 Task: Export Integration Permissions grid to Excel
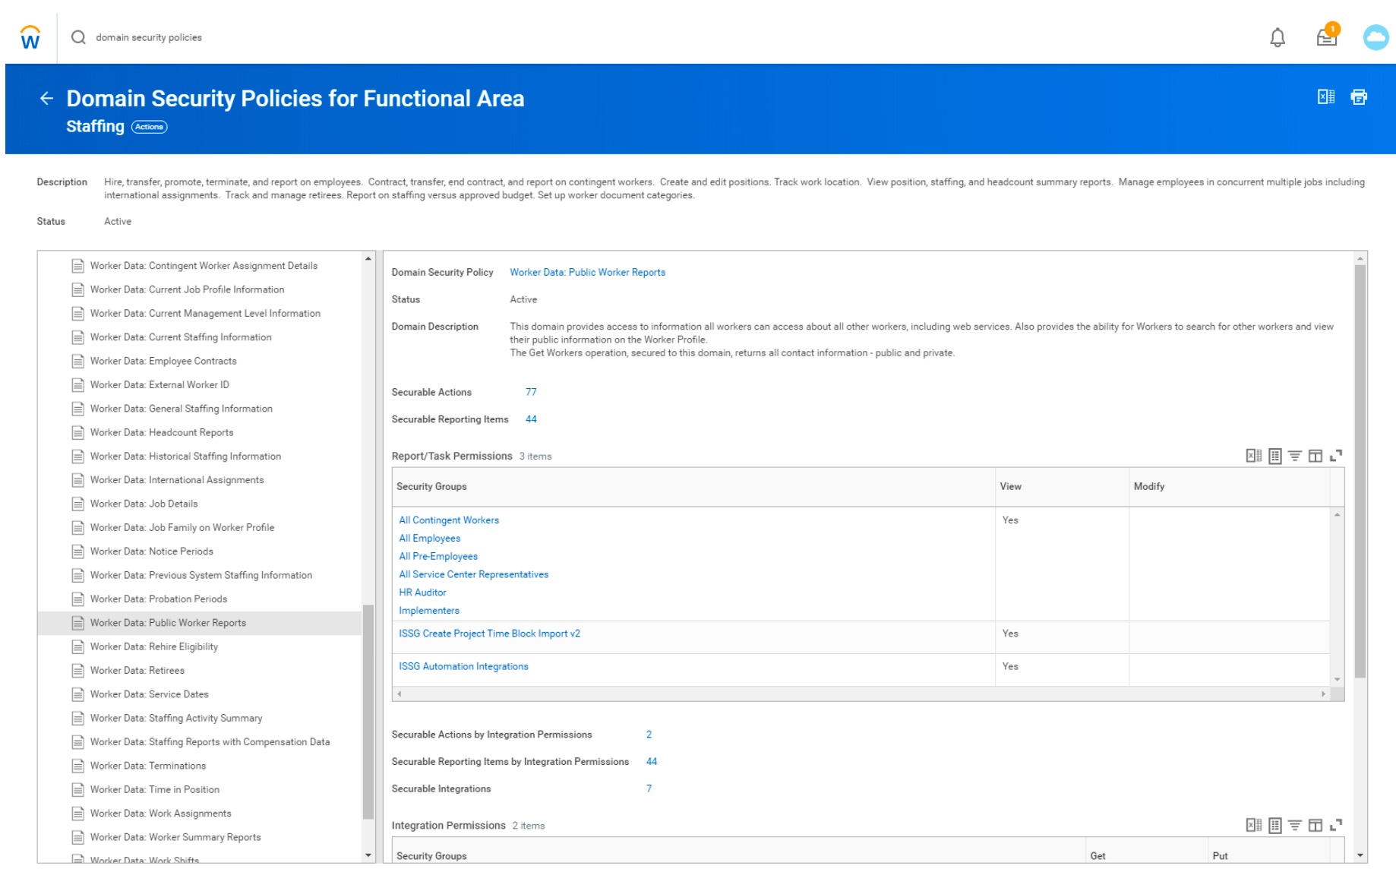pyautogui.click(x=1255, y=825)
